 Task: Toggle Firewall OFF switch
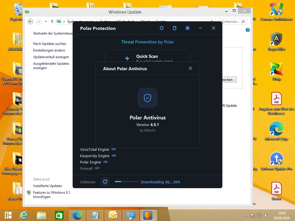[x=97, y=168]
